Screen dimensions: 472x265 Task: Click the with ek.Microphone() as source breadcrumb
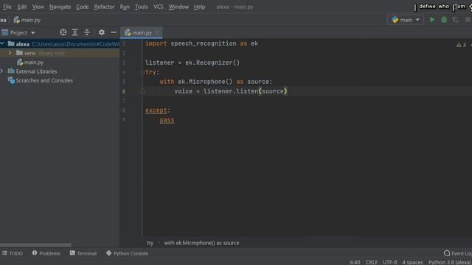click(x=201, y=243)
